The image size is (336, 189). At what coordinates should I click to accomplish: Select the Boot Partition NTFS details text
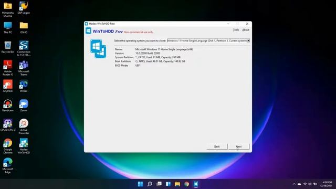click(x=160, y=61)
